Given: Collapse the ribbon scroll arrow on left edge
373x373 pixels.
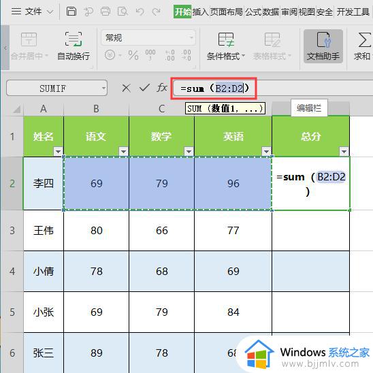Looking at the screenshot, I should (5, 48).
